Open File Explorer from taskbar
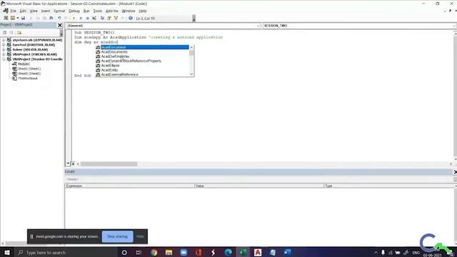This screenshot has width=457, height=257. click(169, 252)
